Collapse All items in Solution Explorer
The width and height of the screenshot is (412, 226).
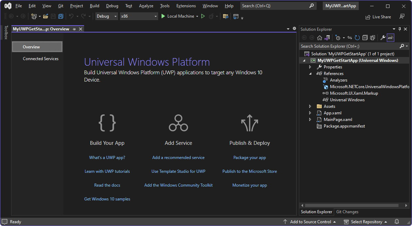point(365,38)
